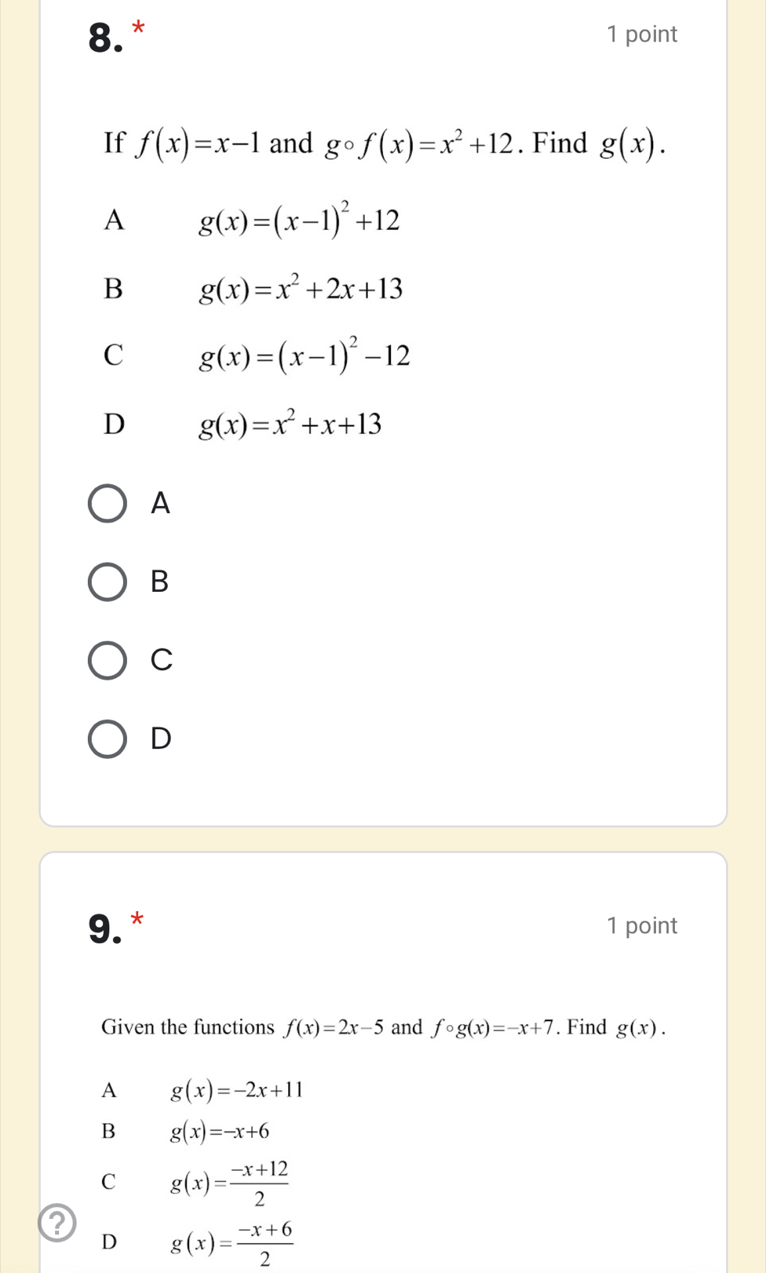Click choice text g(x)=x²+x+13

(290, 425)
